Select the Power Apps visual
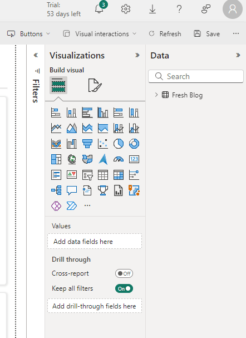Image resolution: width=246 pixels, height=338 pixels. click(56, 206)
